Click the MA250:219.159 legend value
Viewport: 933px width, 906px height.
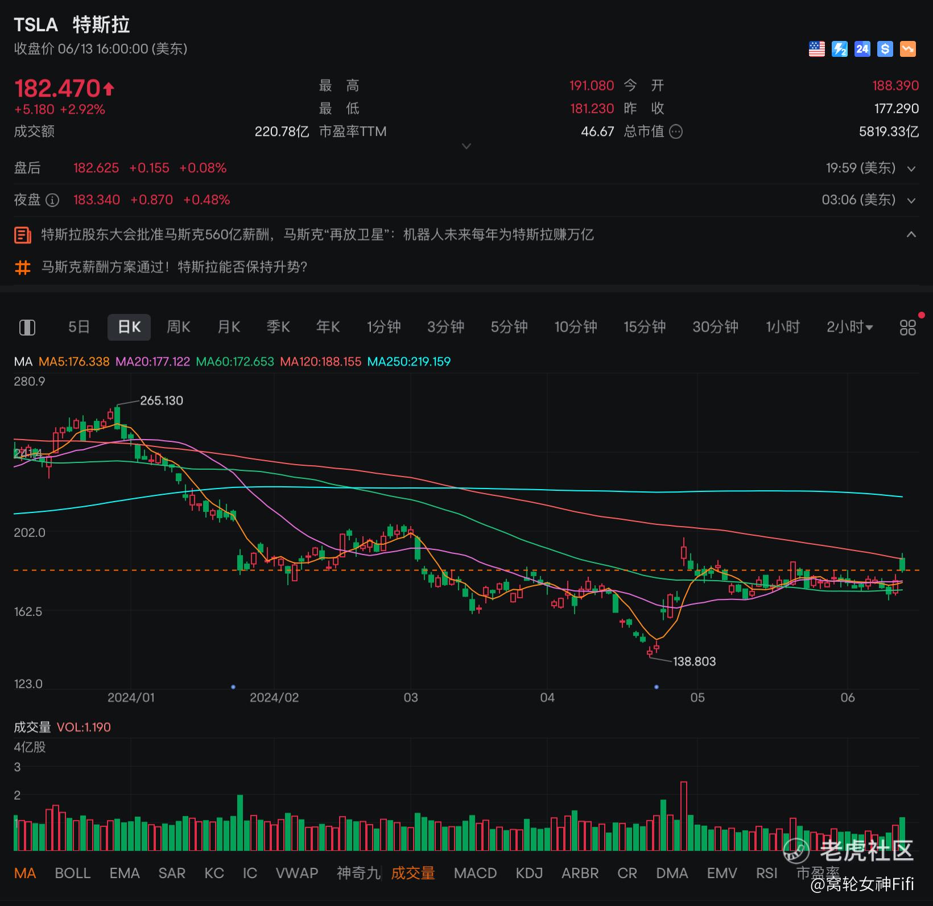(x=409, y=362)
